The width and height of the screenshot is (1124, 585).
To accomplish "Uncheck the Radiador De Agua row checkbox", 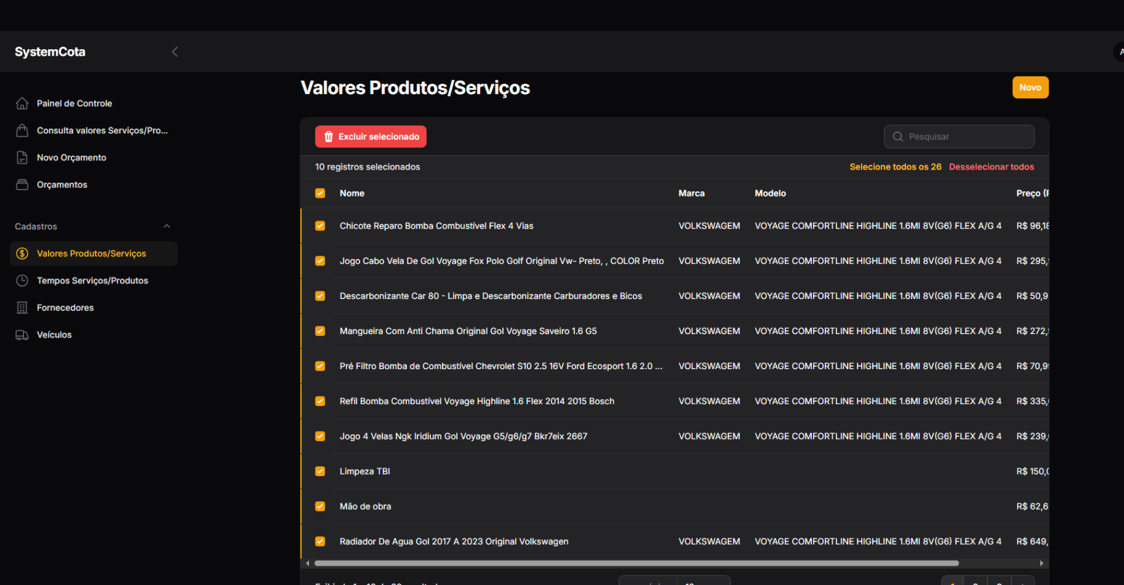I will [x=320, y=542].
